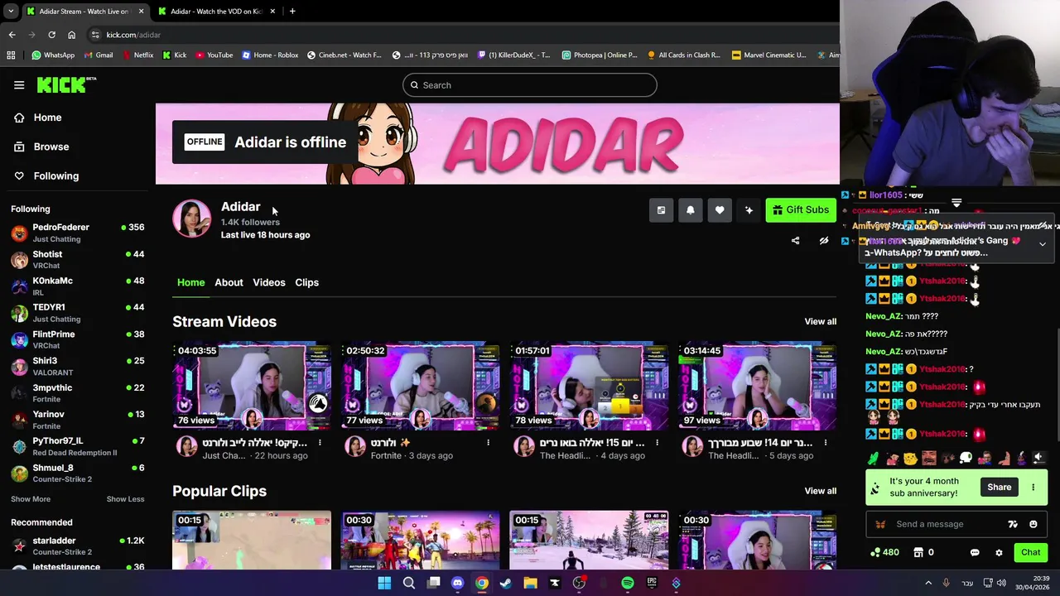Click View all for Stream Videos

coord(820,321)
